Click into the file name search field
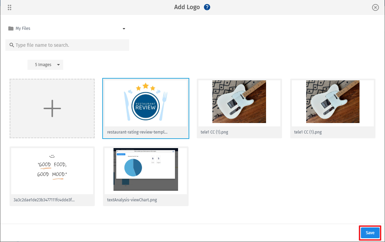Viewport: 385px width, 242px height. 67,45
